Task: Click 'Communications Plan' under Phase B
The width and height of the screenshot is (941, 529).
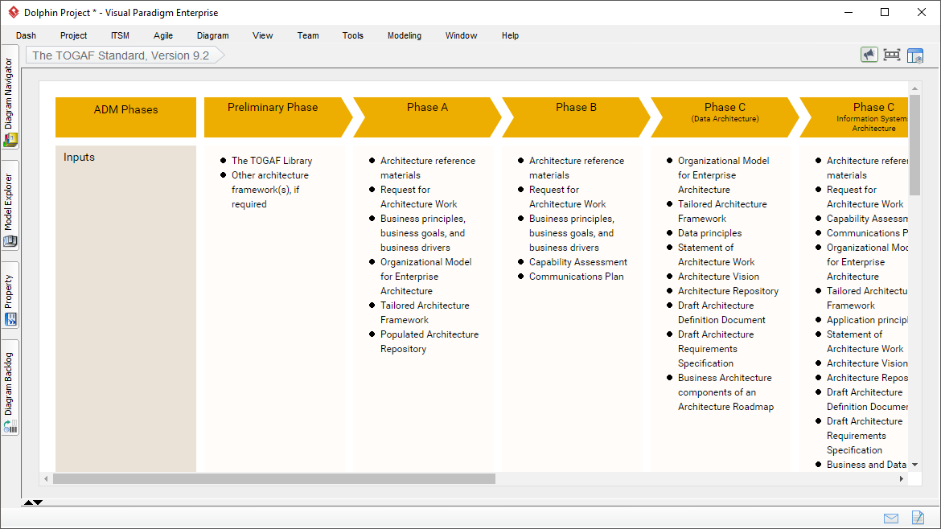Action: 576,277
